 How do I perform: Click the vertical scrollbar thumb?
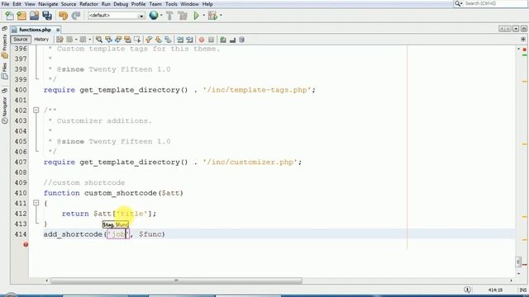tap(518, 262)
